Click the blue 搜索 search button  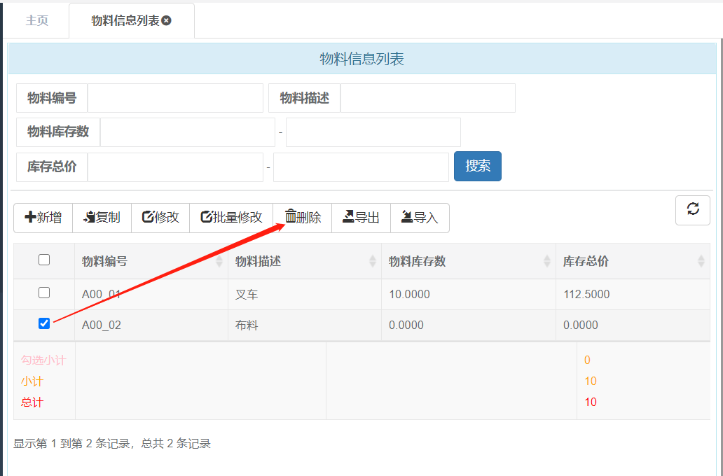pyautogui.click(x=478, y=166)
